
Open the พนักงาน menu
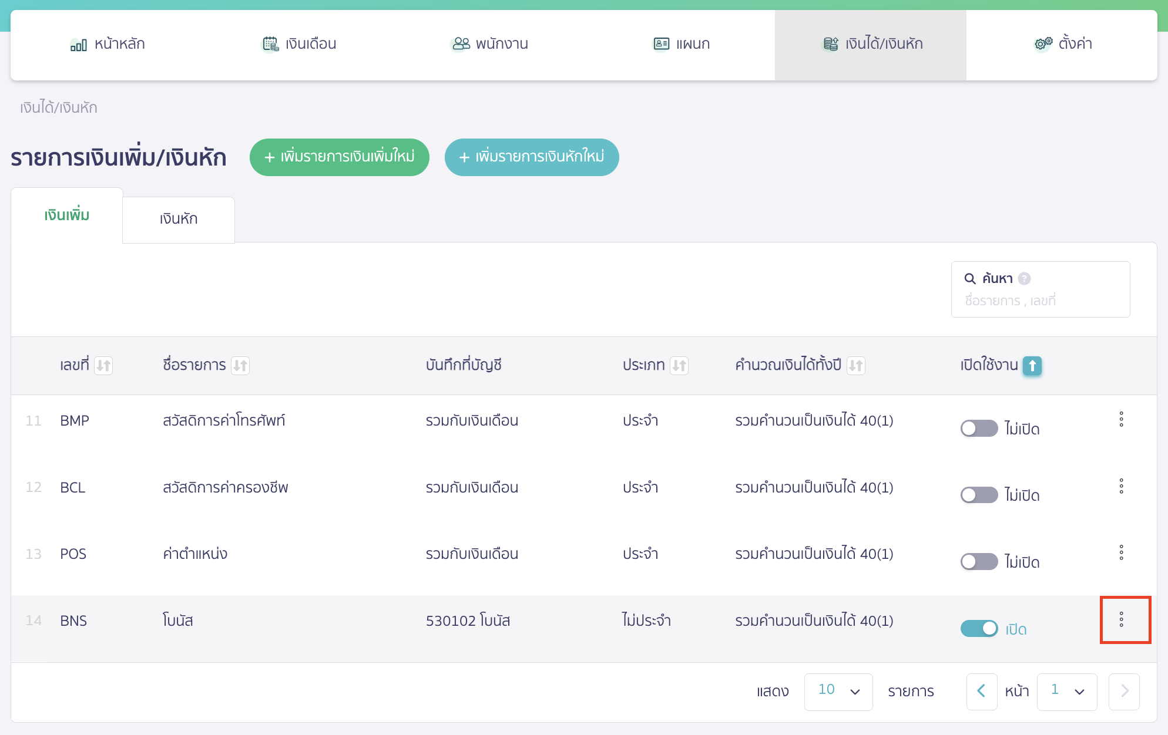pyautogui.click(x=489, y=44)
